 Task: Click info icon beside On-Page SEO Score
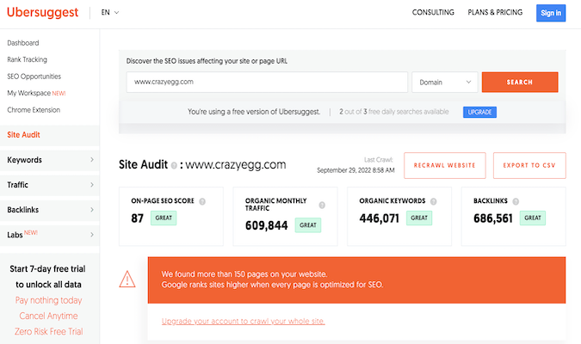point(202,201)
